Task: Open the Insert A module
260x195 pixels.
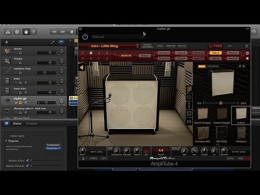Action: click(x=198, y=53)
